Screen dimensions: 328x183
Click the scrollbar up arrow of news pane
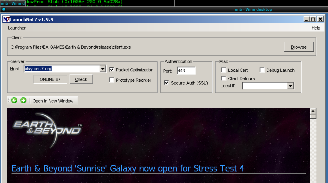click(313, 111)
